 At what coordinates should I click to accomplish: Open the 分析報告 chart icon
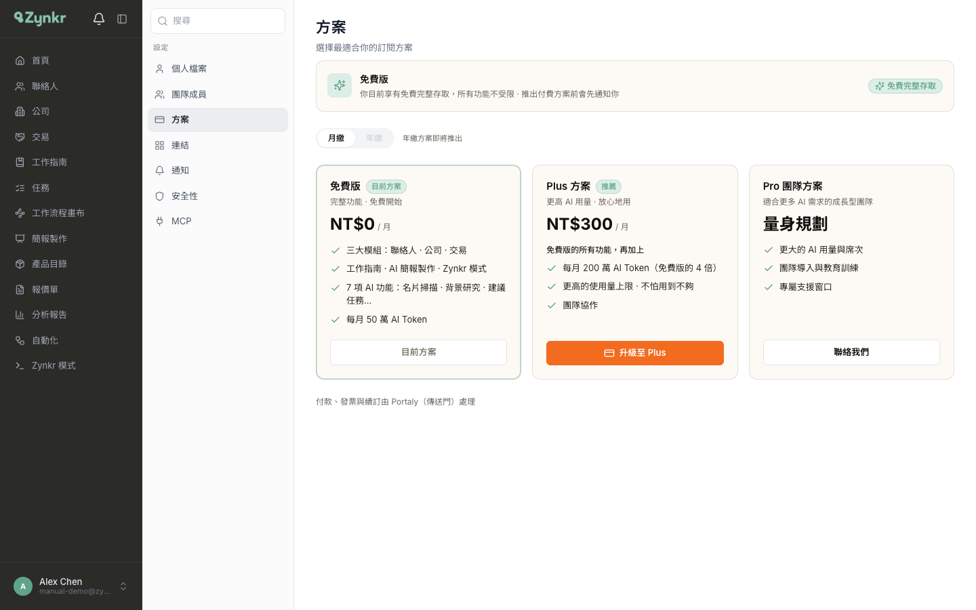[20, 314]
